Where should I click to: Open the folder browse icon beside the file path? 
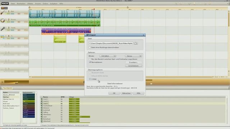[x=136, y=43]
